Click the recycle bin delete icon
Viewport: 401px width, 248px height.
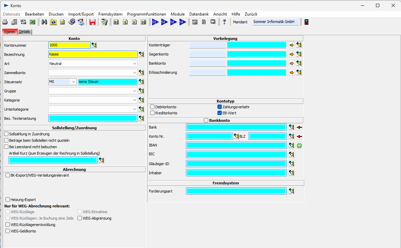[x=104, y=22]
